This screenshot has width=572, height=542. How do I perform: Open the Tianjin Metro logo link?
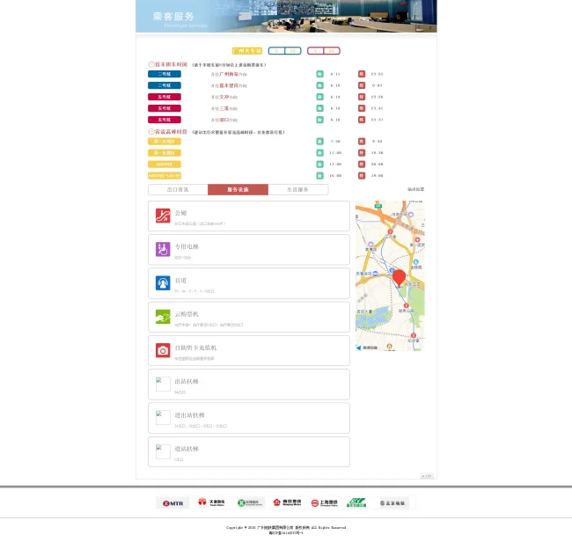[x=211, y=502]
